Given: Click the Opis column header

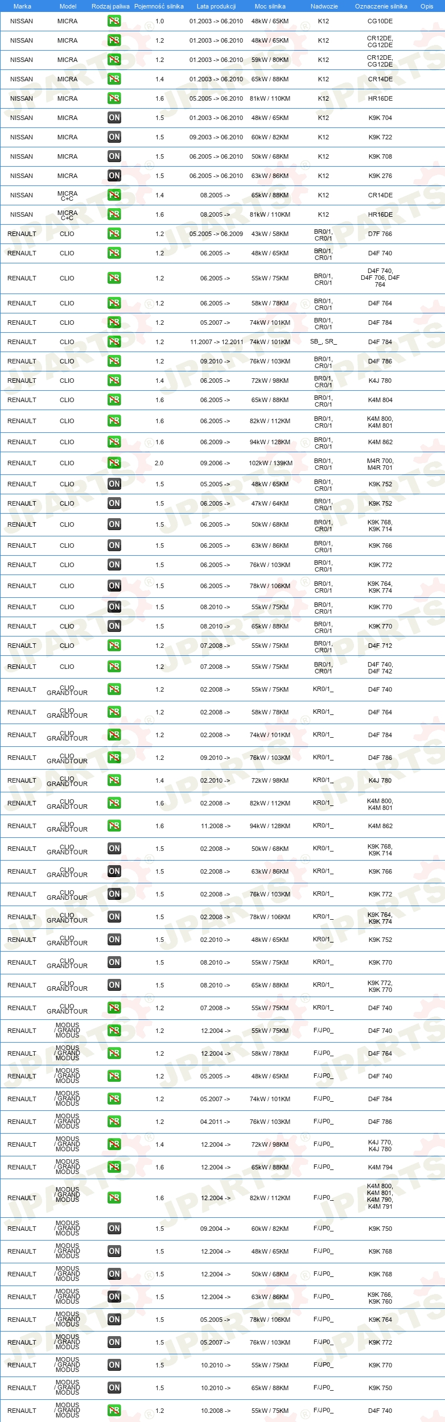Looking at the screenshot, I should pos(427,6).
